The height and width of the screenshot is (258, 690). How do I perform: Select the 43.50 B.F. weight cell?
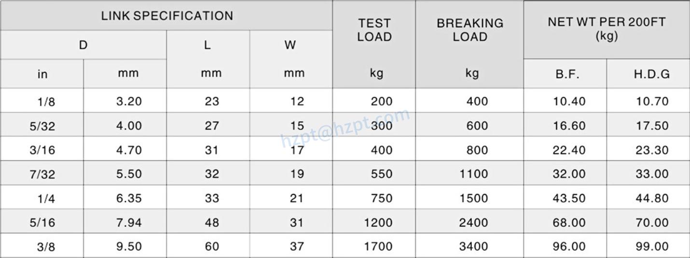point(569,198)
